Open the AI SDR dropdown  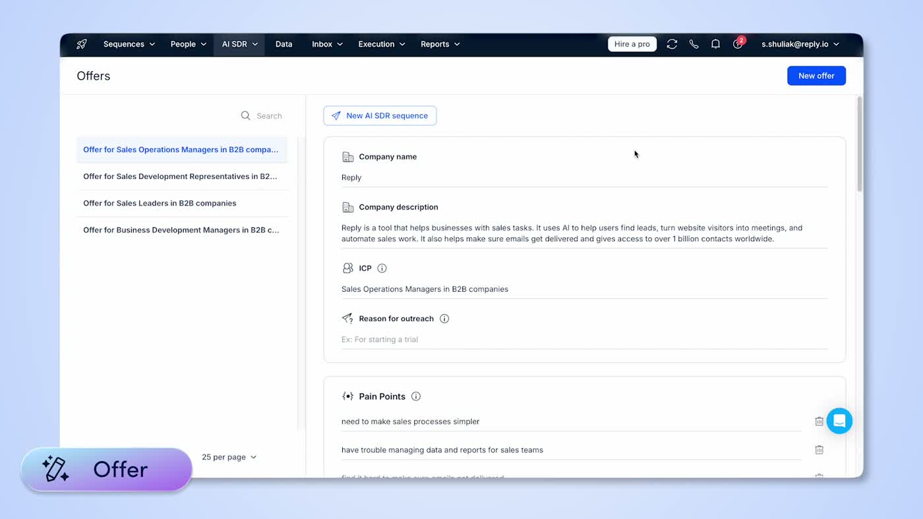click(239, 44)
